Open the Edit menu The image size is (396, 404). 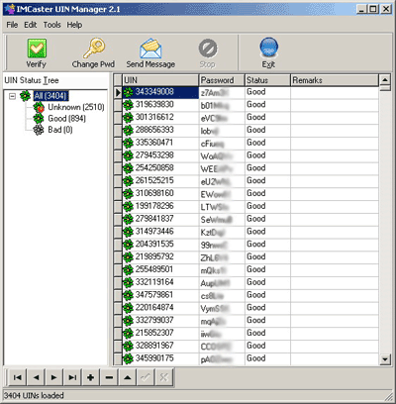(30, 25)
